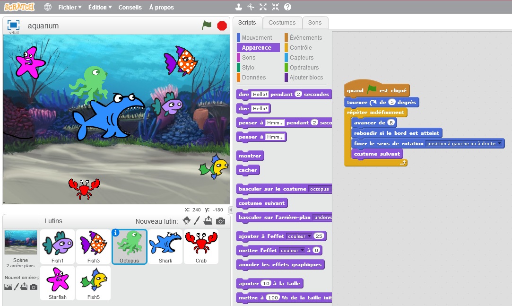The image size is (512, 306).
Task: Stop the project with the red stop icon
Action: coord(222,26)
